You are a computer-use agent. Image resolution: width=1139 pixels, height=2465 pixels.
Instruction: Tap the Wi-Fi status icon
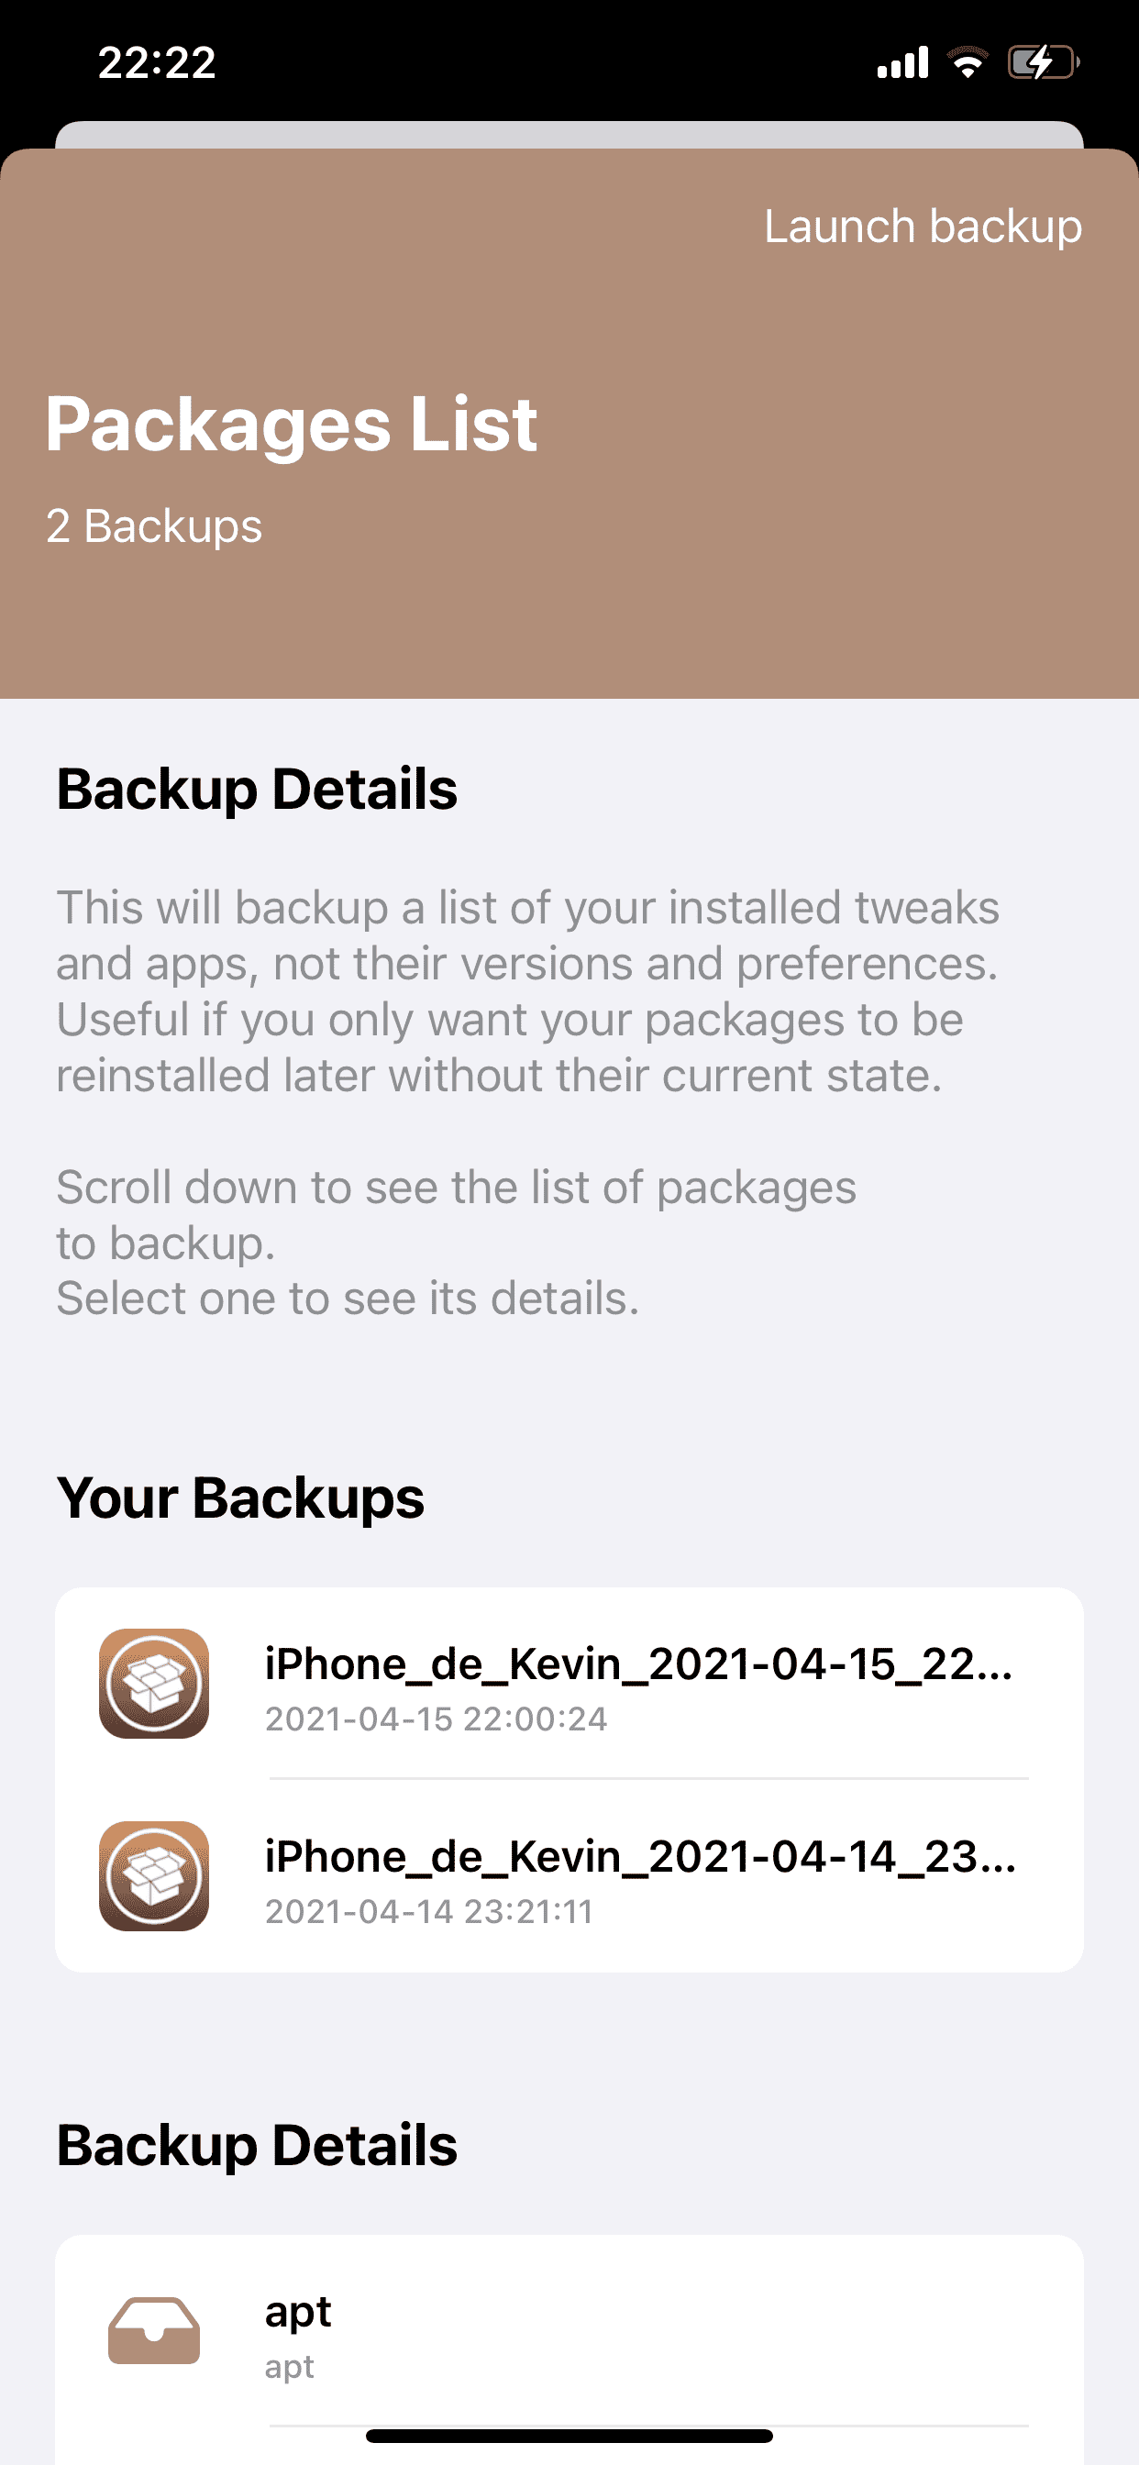coord(968,63)
